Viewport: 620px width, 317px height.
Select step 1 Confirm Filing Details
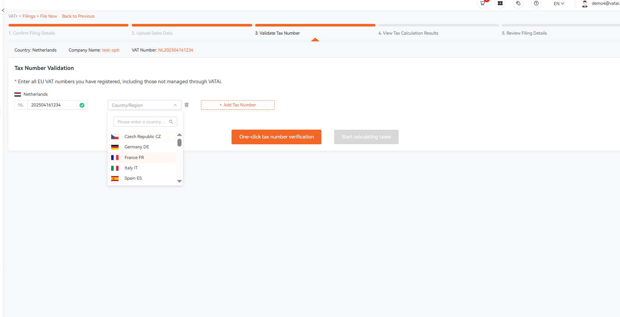[x=32, y=33]
